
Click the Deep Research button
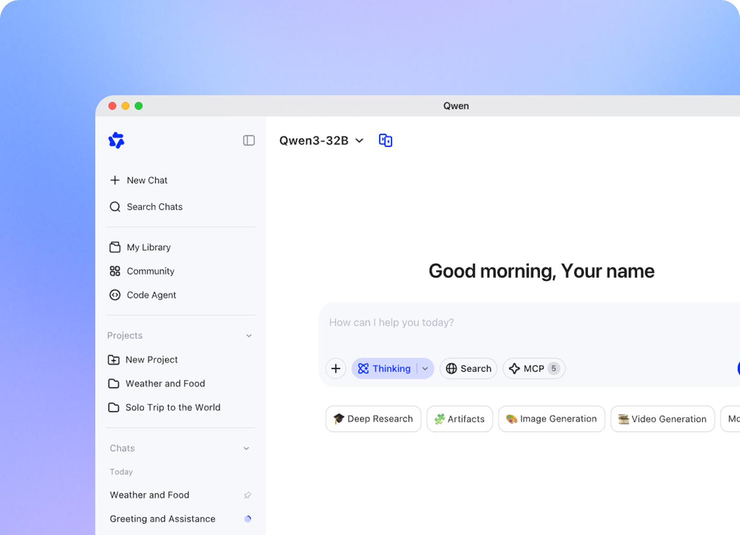click(x=373, y=419)
